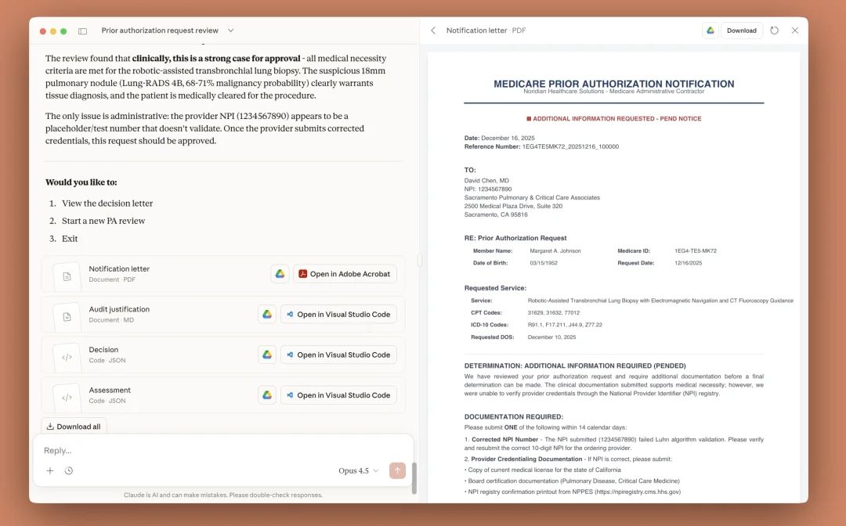Click the Download all button
The width and height of the screenshot is (846, 526).
(74, 427)
